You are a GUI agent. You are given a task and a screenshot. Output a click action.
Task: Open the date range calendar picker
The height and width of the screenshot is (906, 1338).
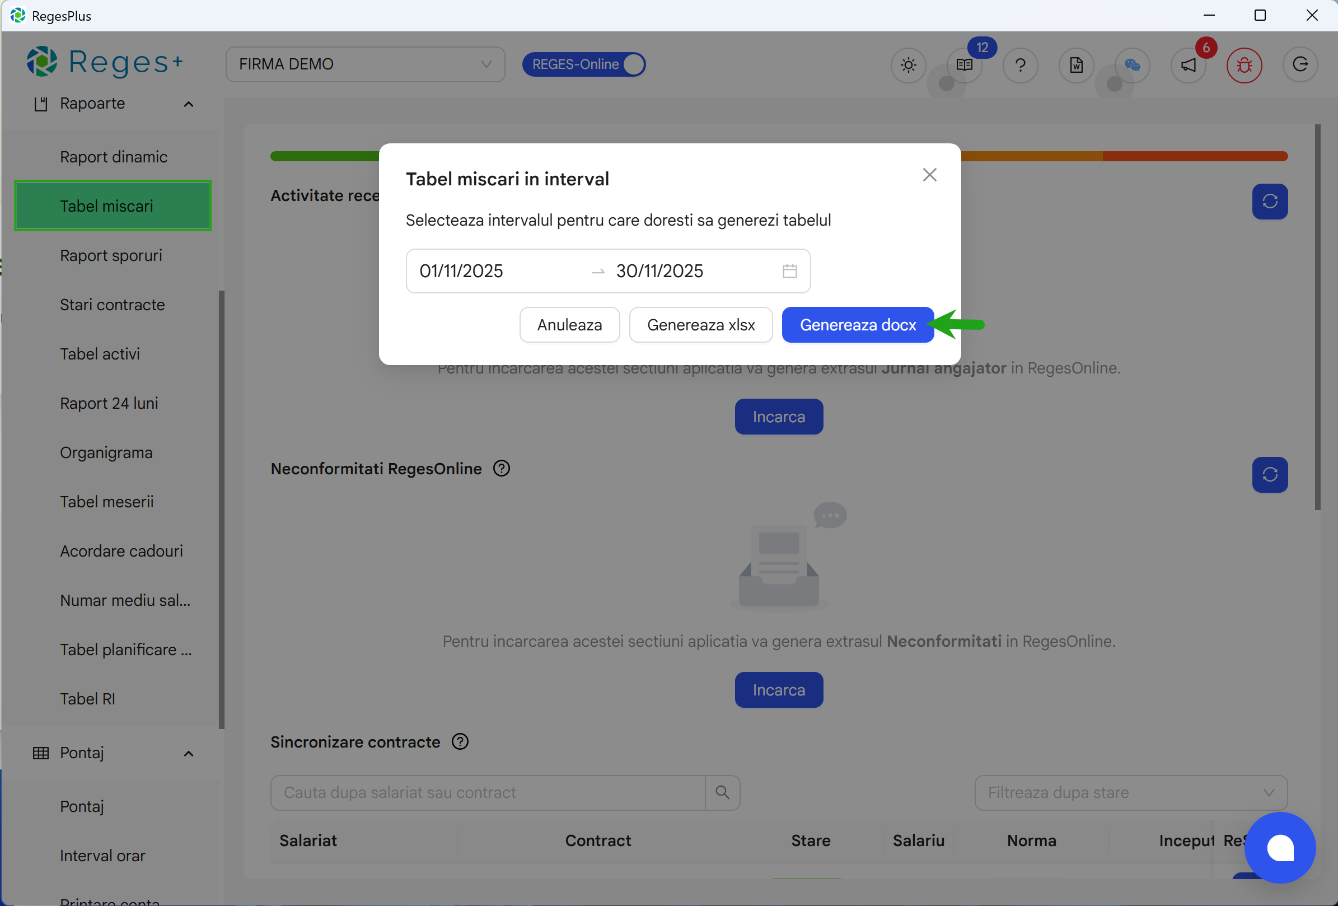(x=789, y=270)
